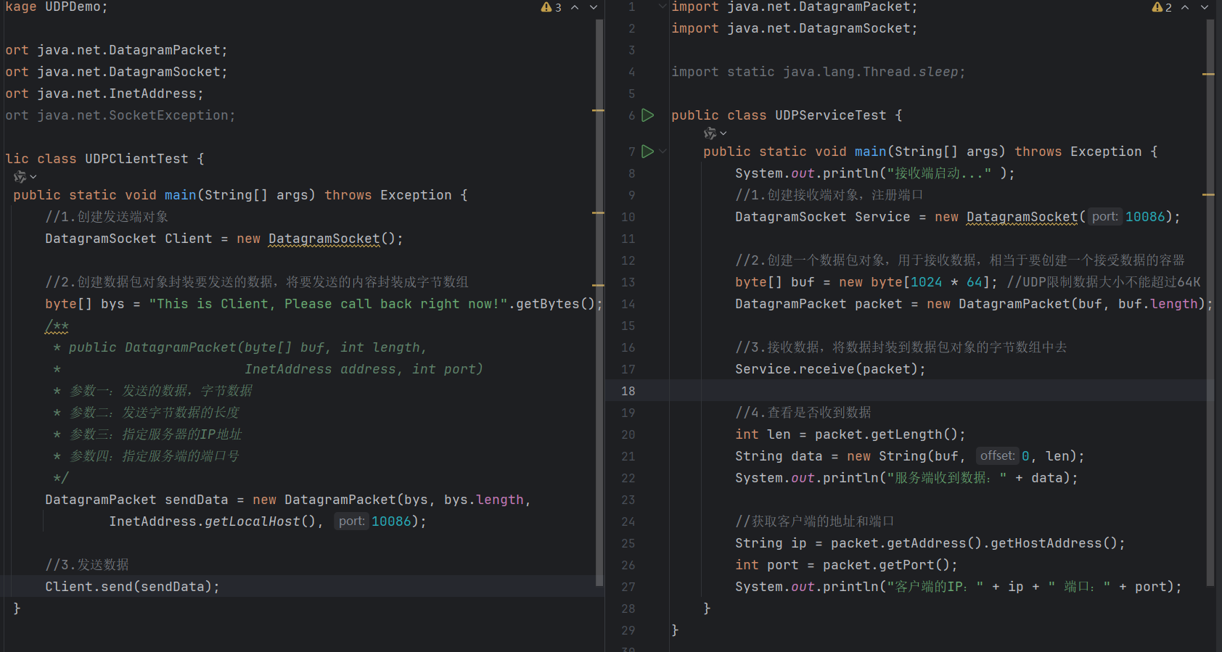The width and height of the screenshot is (1222, 652).
Task: Click the class name UDPClientTest
Action: coord(136,159)
